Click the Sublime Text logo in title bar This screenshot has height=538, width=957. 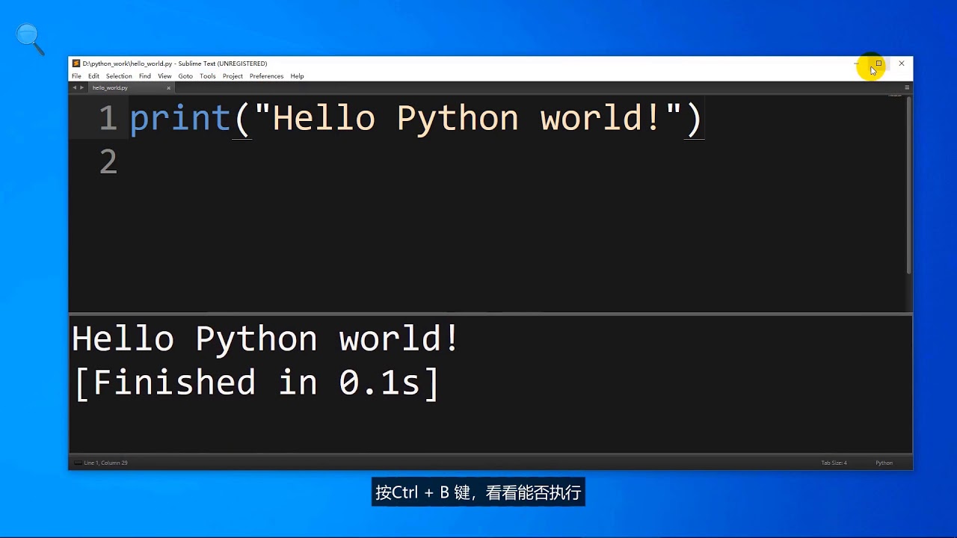tap(76, 64)
